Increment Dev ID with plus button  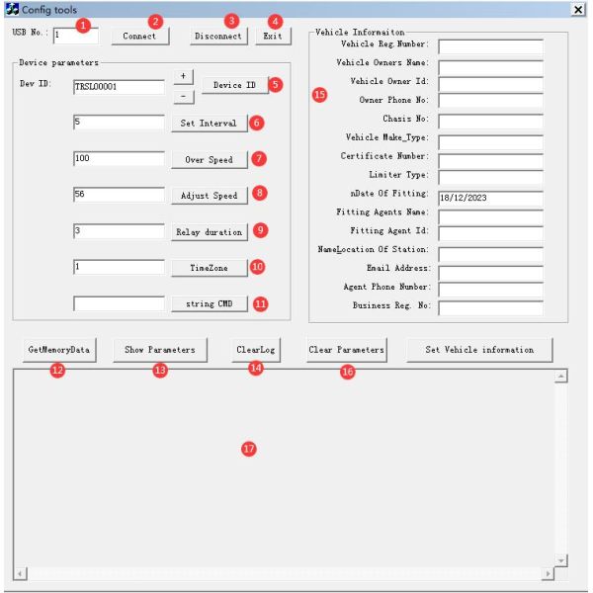coord(183,77)
